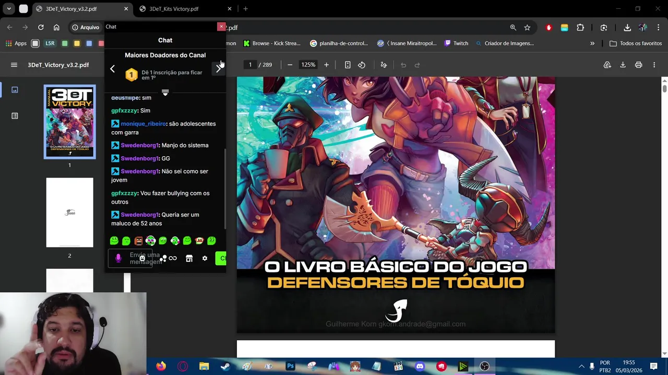Image resolution: width=668 pixels, height=375 pixels.
Task: Click the green chat send button
Action: [x=221, y=258]
